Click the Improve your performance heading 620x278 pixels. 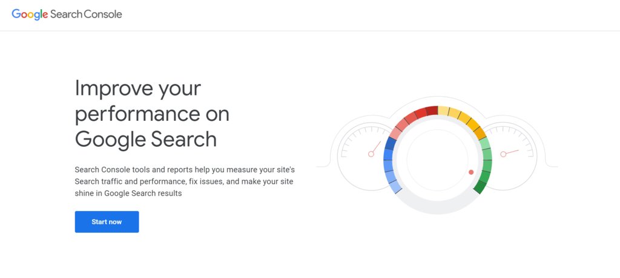coord(152,114)
